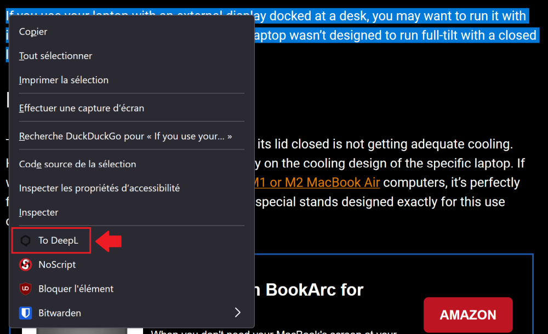Click text 'special stands designed exactly for this use'
The height and width of the screenshot is (334, 548).
(380, 201)
